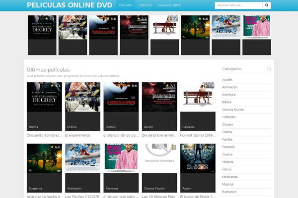The image size is (298, 198).
Task: Open pink-shirt poster in top carousel
Action: click(x=257, y=35)
